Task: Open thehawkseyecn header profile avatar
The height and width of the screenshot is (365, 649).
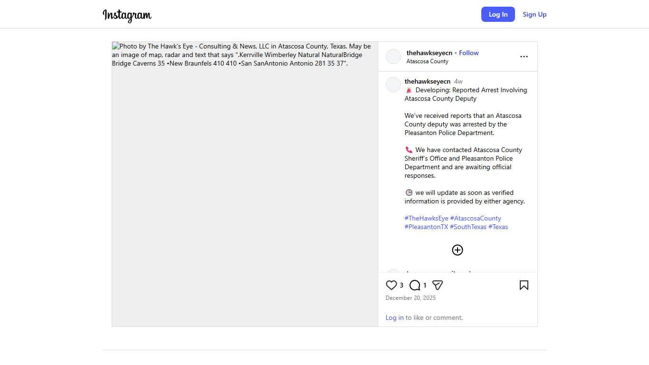Action: (393, 57)
